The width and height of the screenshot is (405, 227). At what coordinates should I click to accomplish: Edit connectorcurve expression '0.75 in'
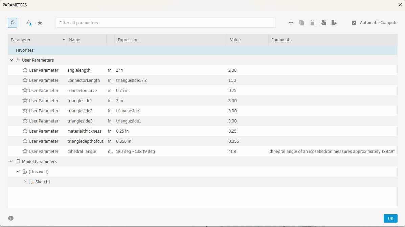coord(122,90)
